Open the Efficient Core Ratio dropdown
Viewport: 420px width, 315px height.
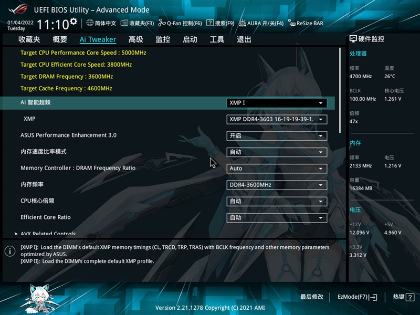point(277,217)
